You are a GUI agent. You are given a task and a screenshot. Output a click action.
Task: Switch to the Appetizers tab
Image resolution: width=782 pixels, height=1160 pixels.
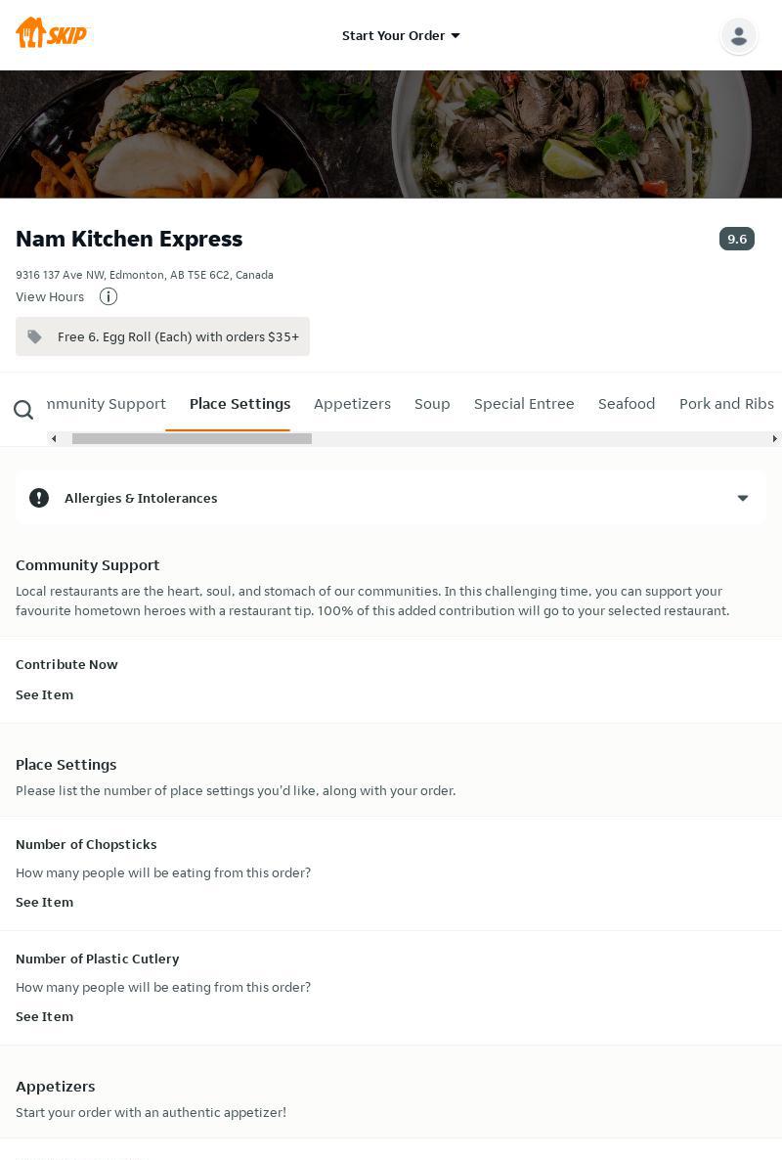click(x=352, y=404)
